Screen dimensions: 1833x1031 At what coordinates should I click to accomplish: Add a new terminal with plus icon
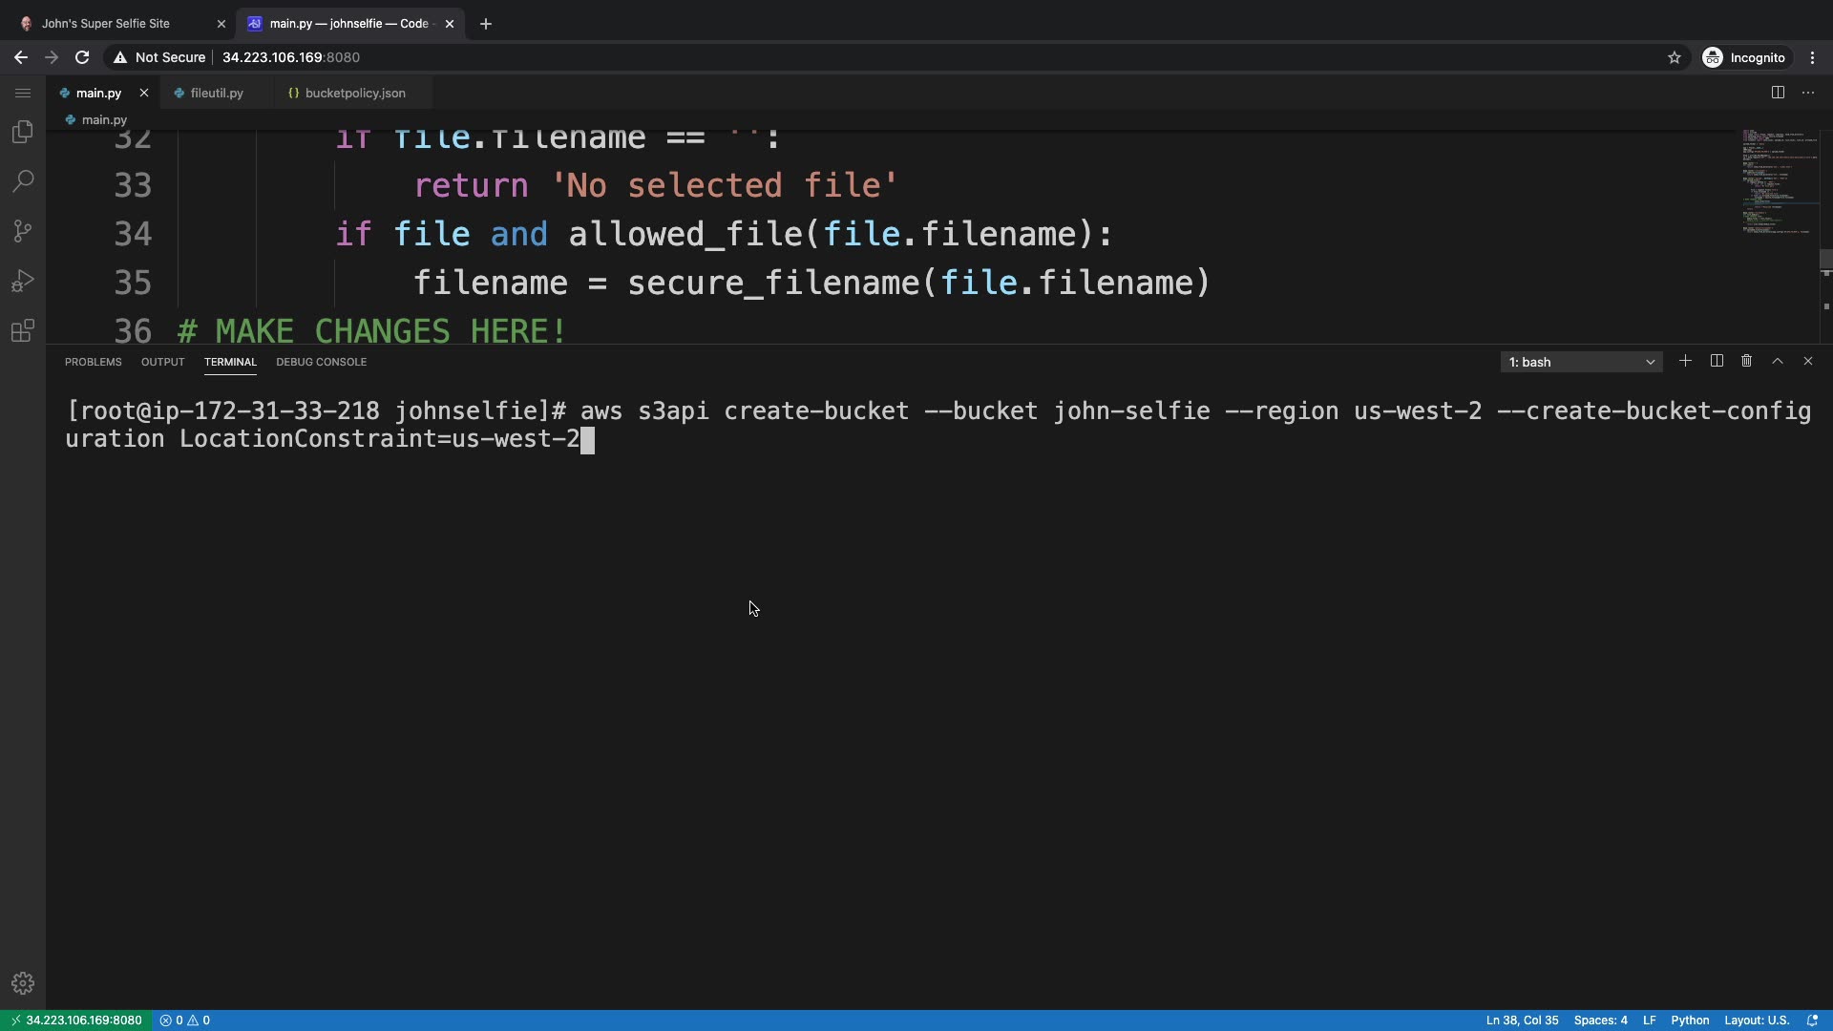tap(1685, 361)
